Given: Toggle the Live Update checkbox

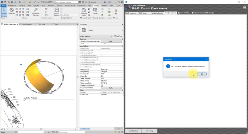Looking at the screenshot, I should [179, 13].
